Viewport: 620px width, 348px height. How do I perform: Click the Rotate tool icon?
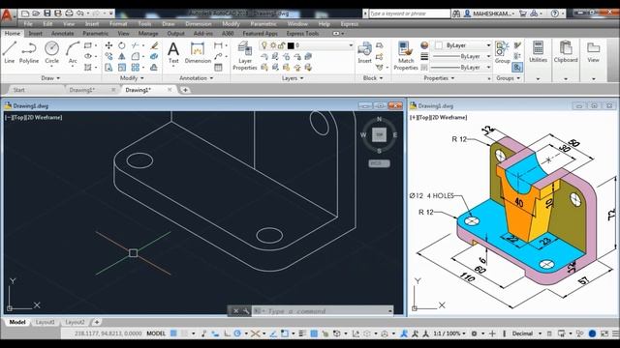point(122,45)
